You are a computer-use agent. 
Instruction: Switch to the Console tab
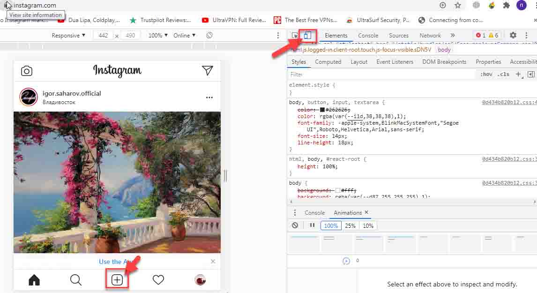click(x=368, y=35)
